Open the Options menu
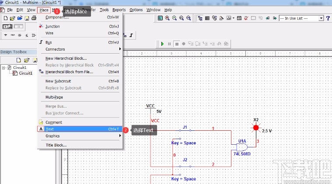The image size is (332, 184). point(136,10)
